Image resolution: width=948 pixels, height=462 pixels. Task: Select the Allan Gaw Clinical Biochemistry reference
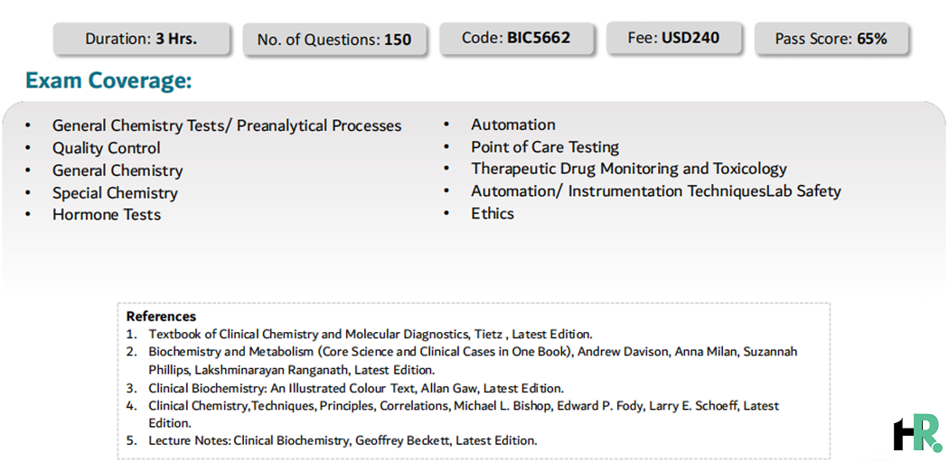[x=356, y=388]
